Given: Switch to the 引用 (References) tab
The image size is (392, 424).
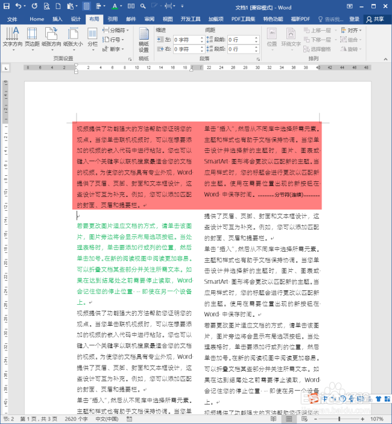Looking at the screenshot, I should pyautogui.click(x=112, y=19).
